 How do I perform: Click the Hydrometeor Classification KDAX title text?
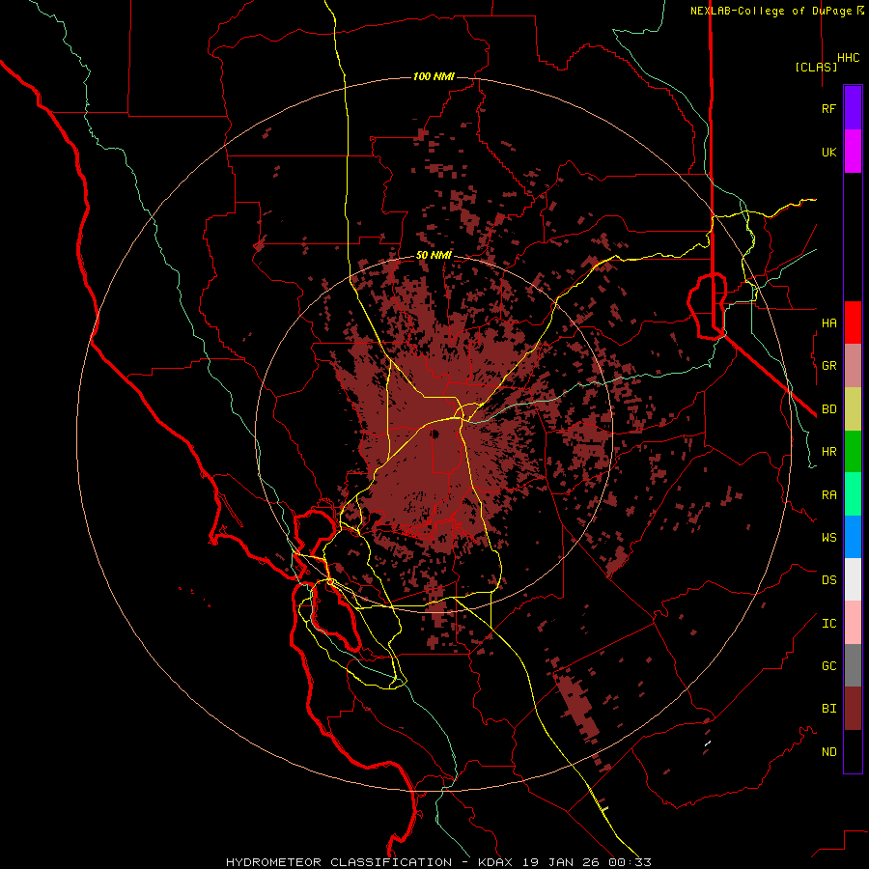point(438,862)
